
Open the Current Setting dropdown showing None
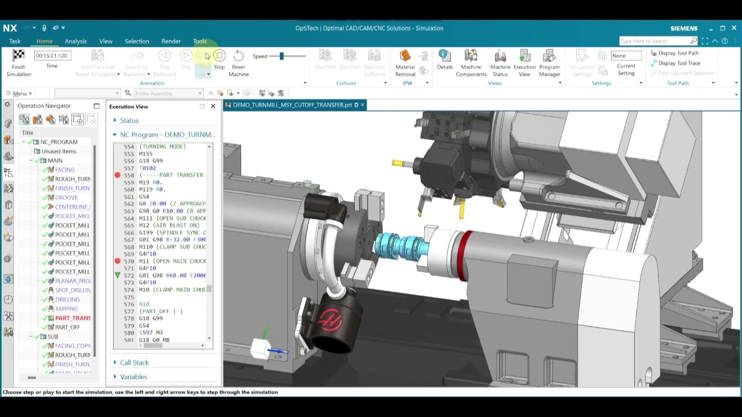pyautogui.click(x=626, y=56)
